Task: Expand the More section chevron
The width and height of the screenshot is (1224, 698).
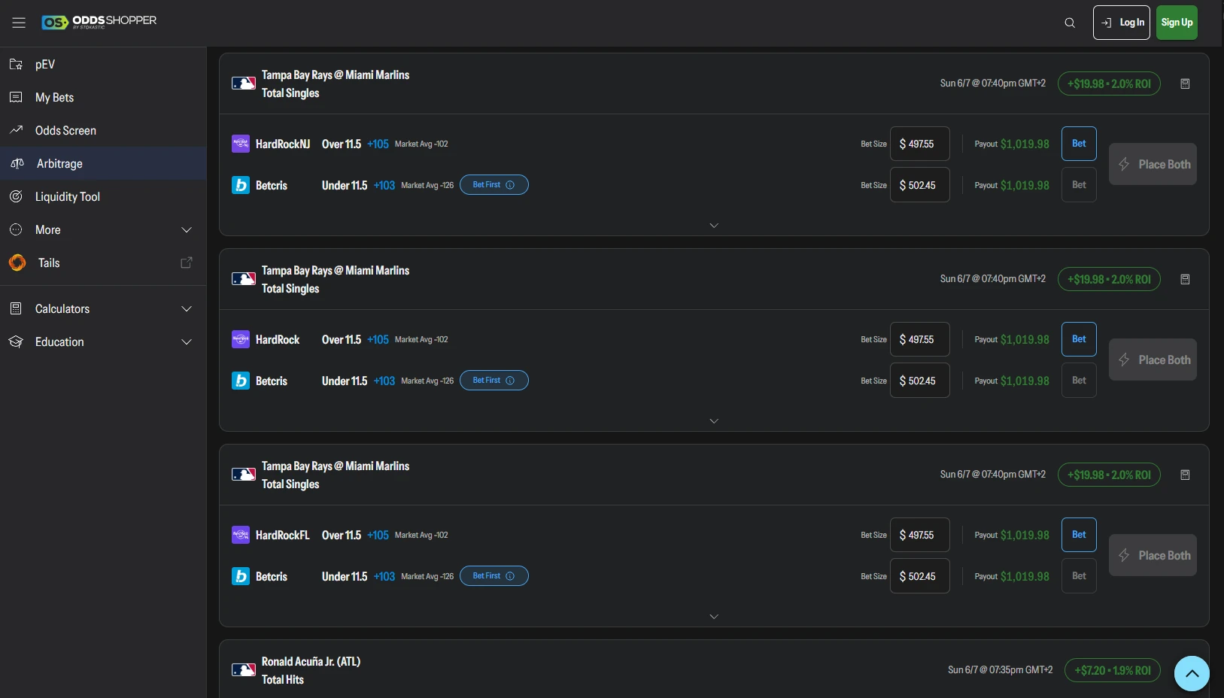Action: [187, 229]
